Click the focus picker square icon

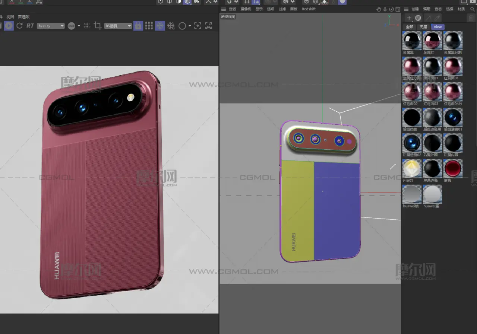coord(198,26)
